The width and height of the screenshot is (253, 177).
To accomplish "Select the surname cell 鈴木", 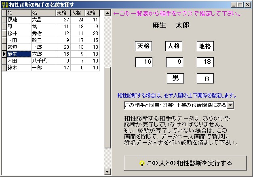I will [19, 68].
